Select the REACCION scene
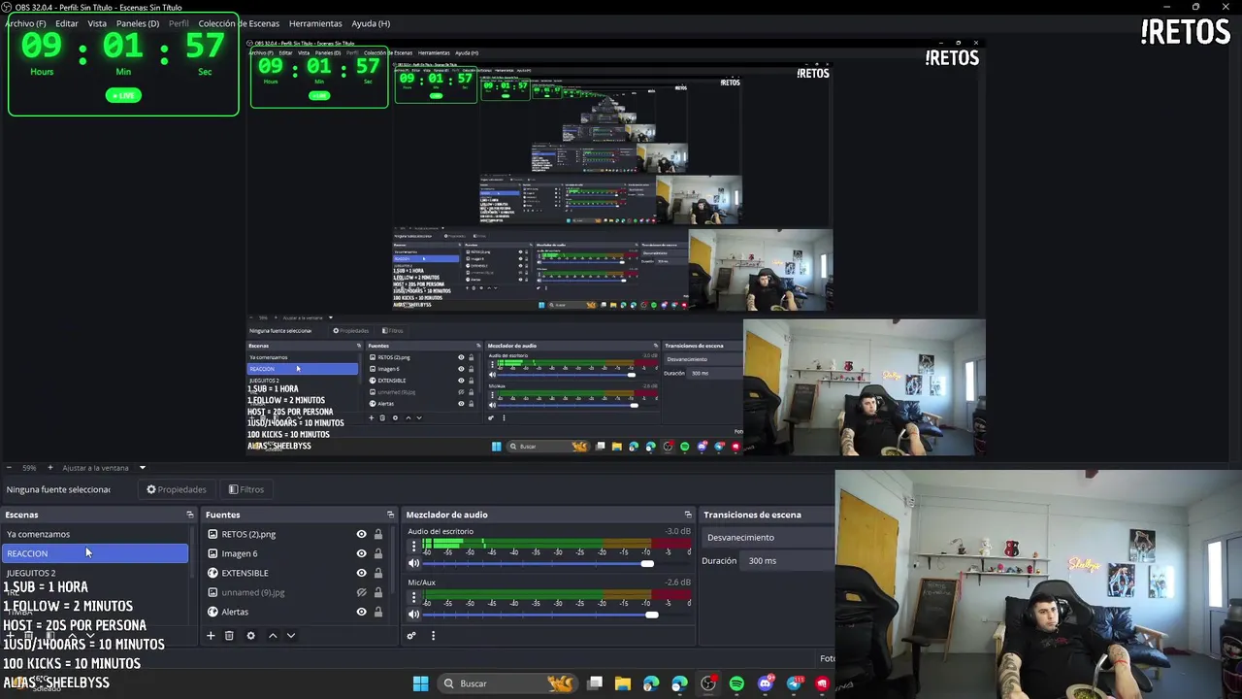Image resolution: width=1242 pixels, height=699 pixels. (95, 553)
